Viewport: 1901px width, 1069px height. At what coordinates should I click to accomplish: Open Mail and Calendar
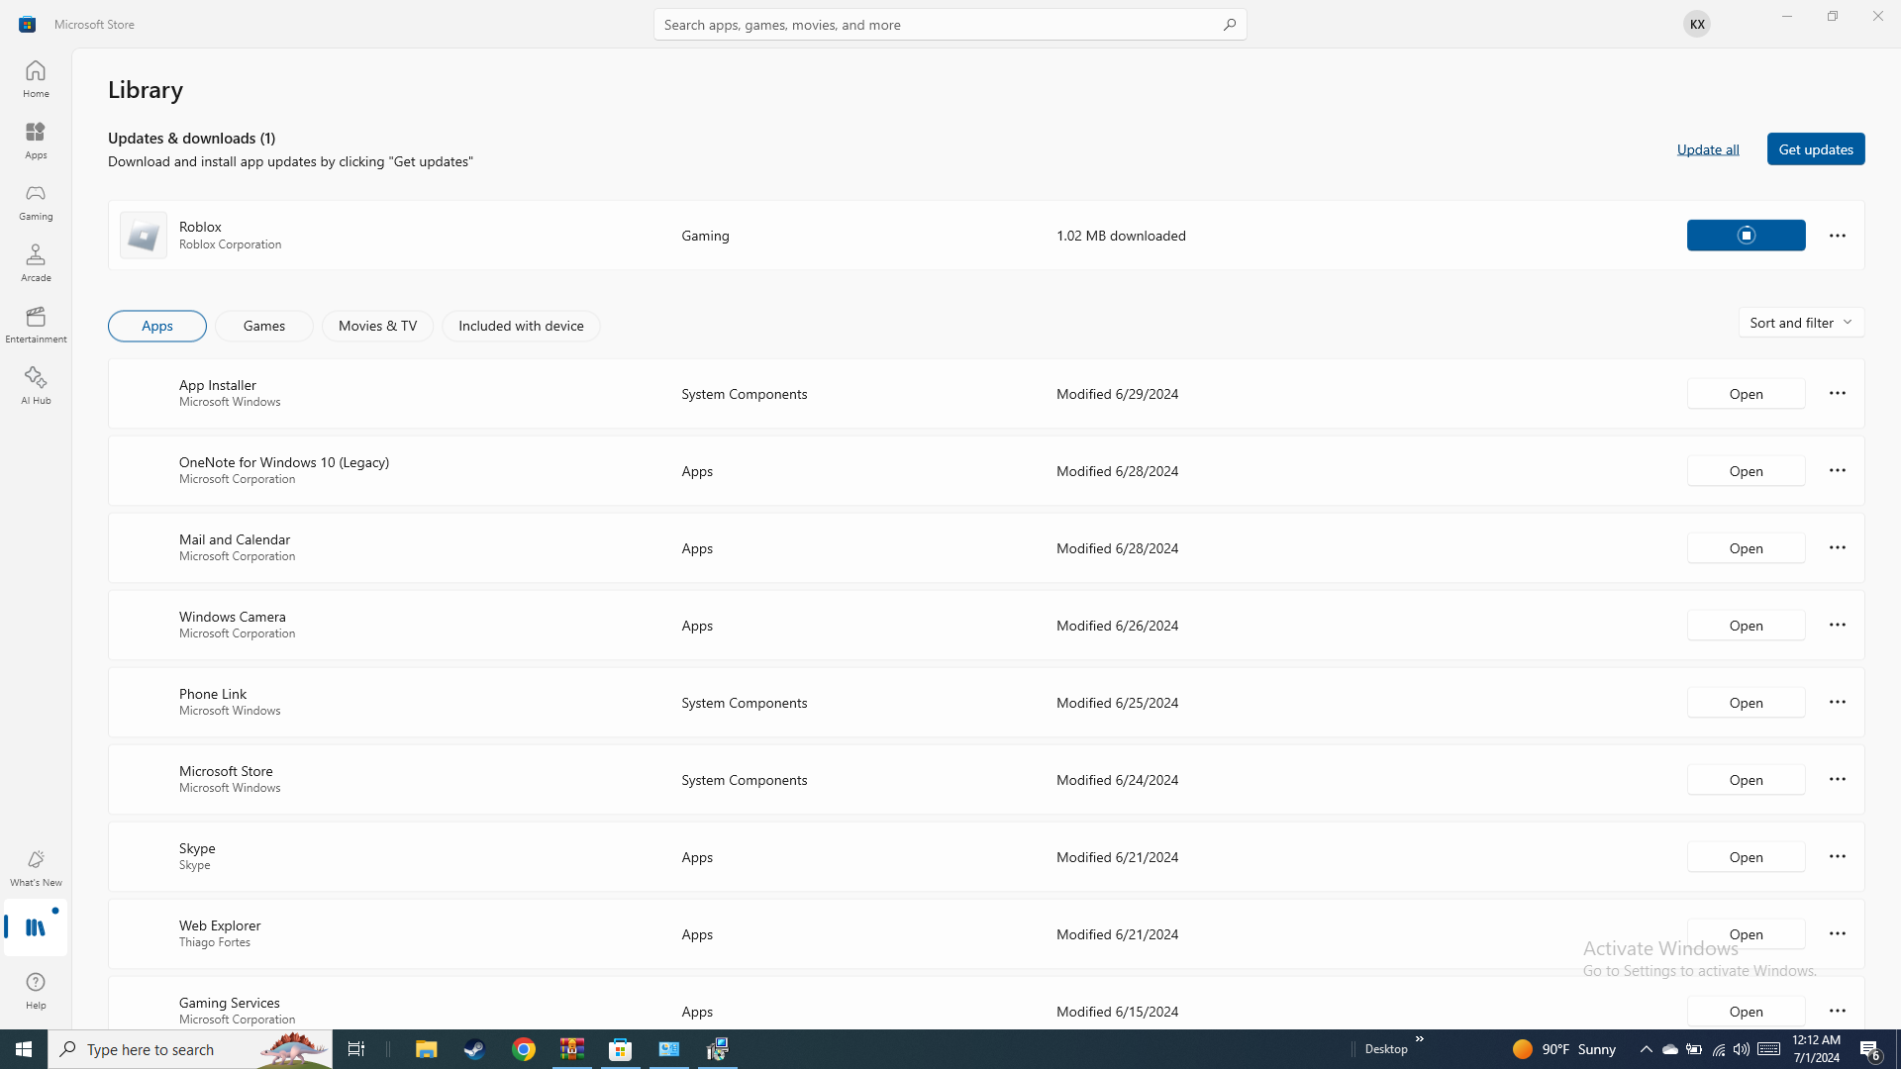coord(1746,547)
